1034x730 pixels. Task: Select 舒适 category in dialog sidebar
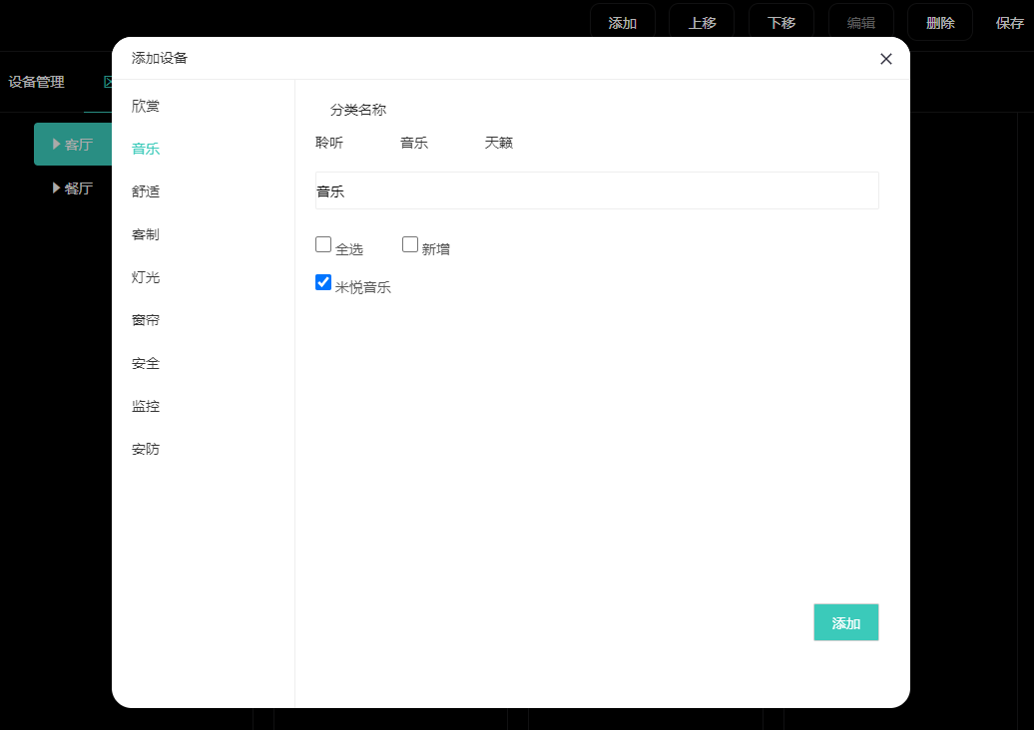coord(146,191)
